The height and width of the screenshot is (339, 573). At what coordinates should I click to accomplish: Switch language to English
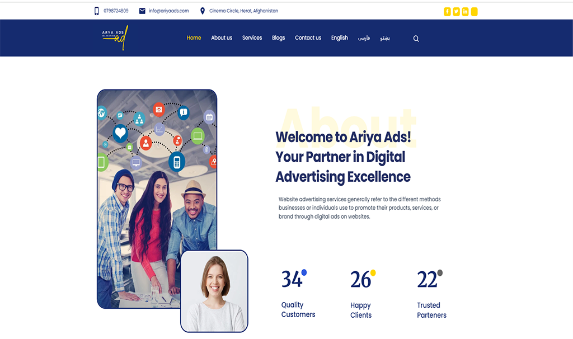(340, 37)
